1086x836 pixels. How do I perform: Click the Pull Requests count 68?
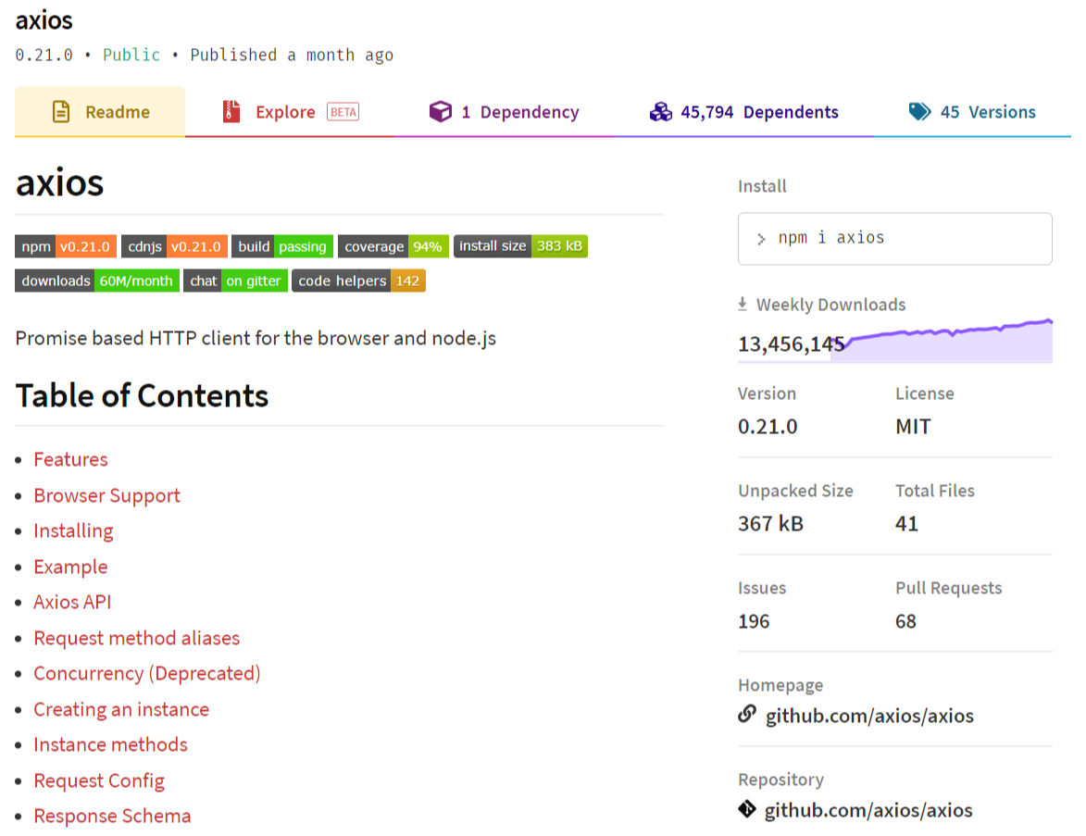point(905,621)
